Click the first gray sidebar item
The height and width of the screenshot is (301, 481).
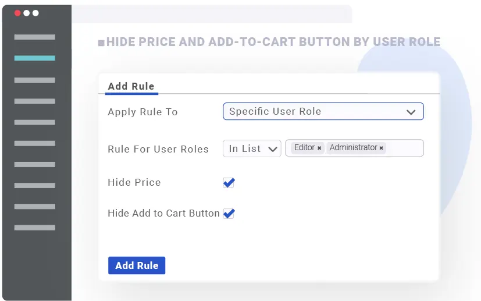tap(35, 37)
